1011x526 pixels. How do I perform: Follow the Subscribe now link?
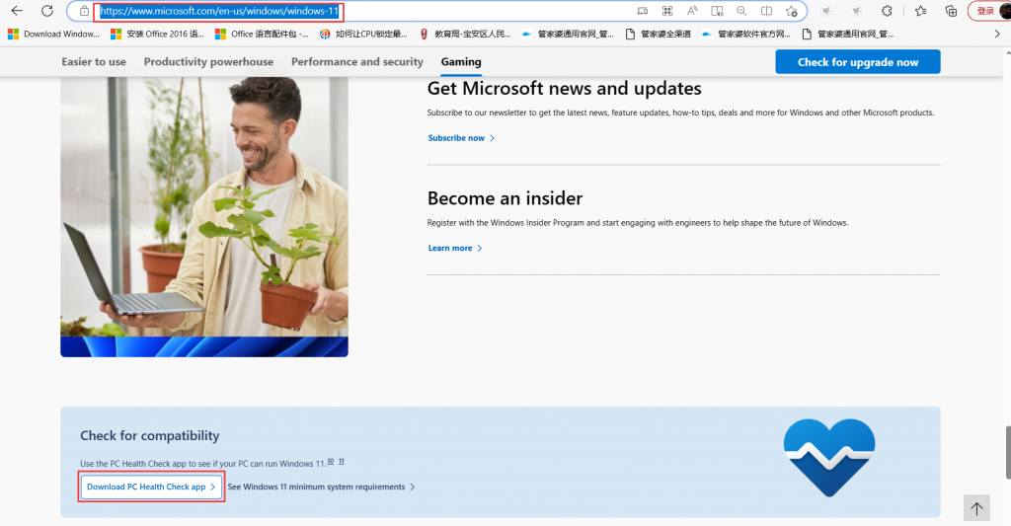461,138
